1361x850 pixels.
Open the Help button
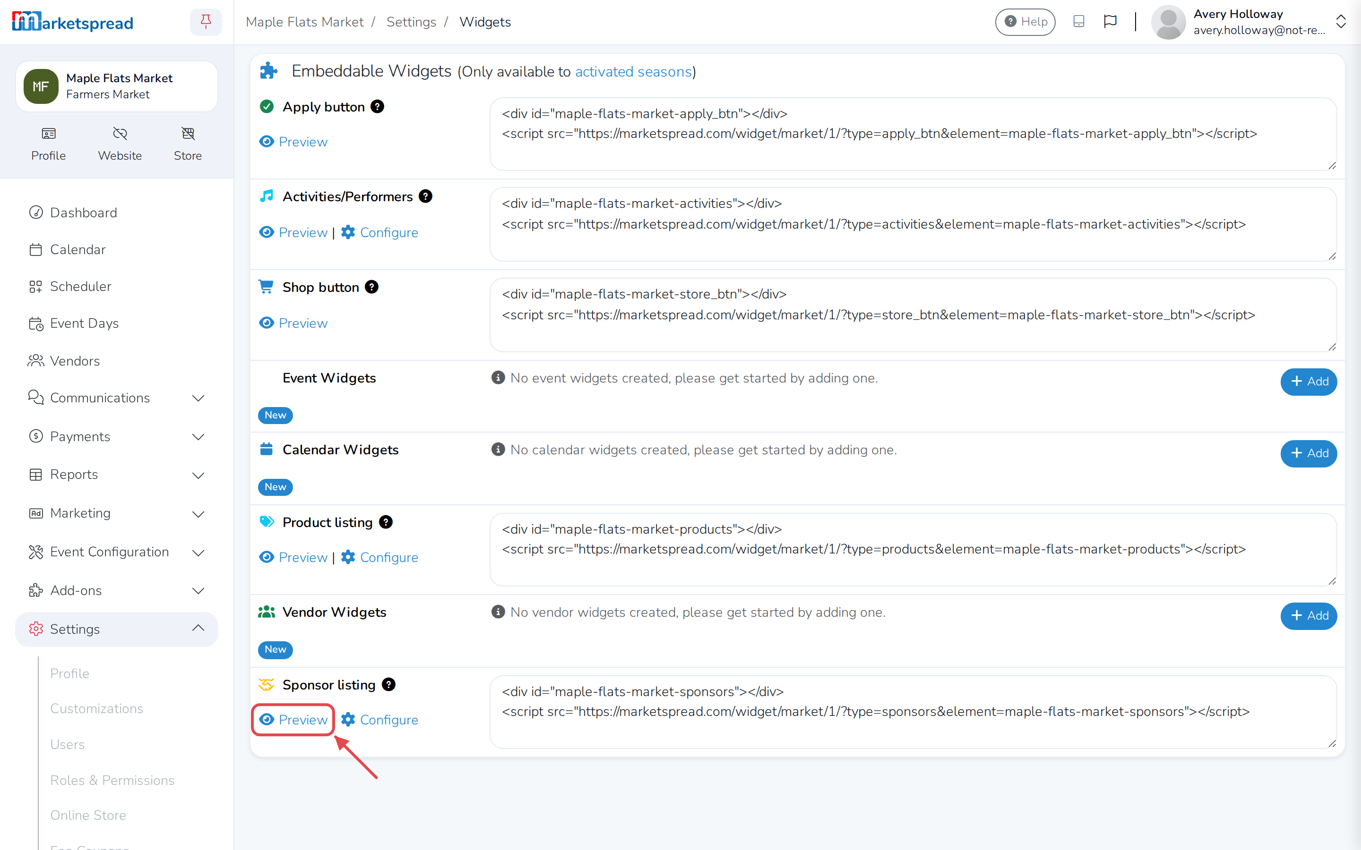tap(1025, 22)
